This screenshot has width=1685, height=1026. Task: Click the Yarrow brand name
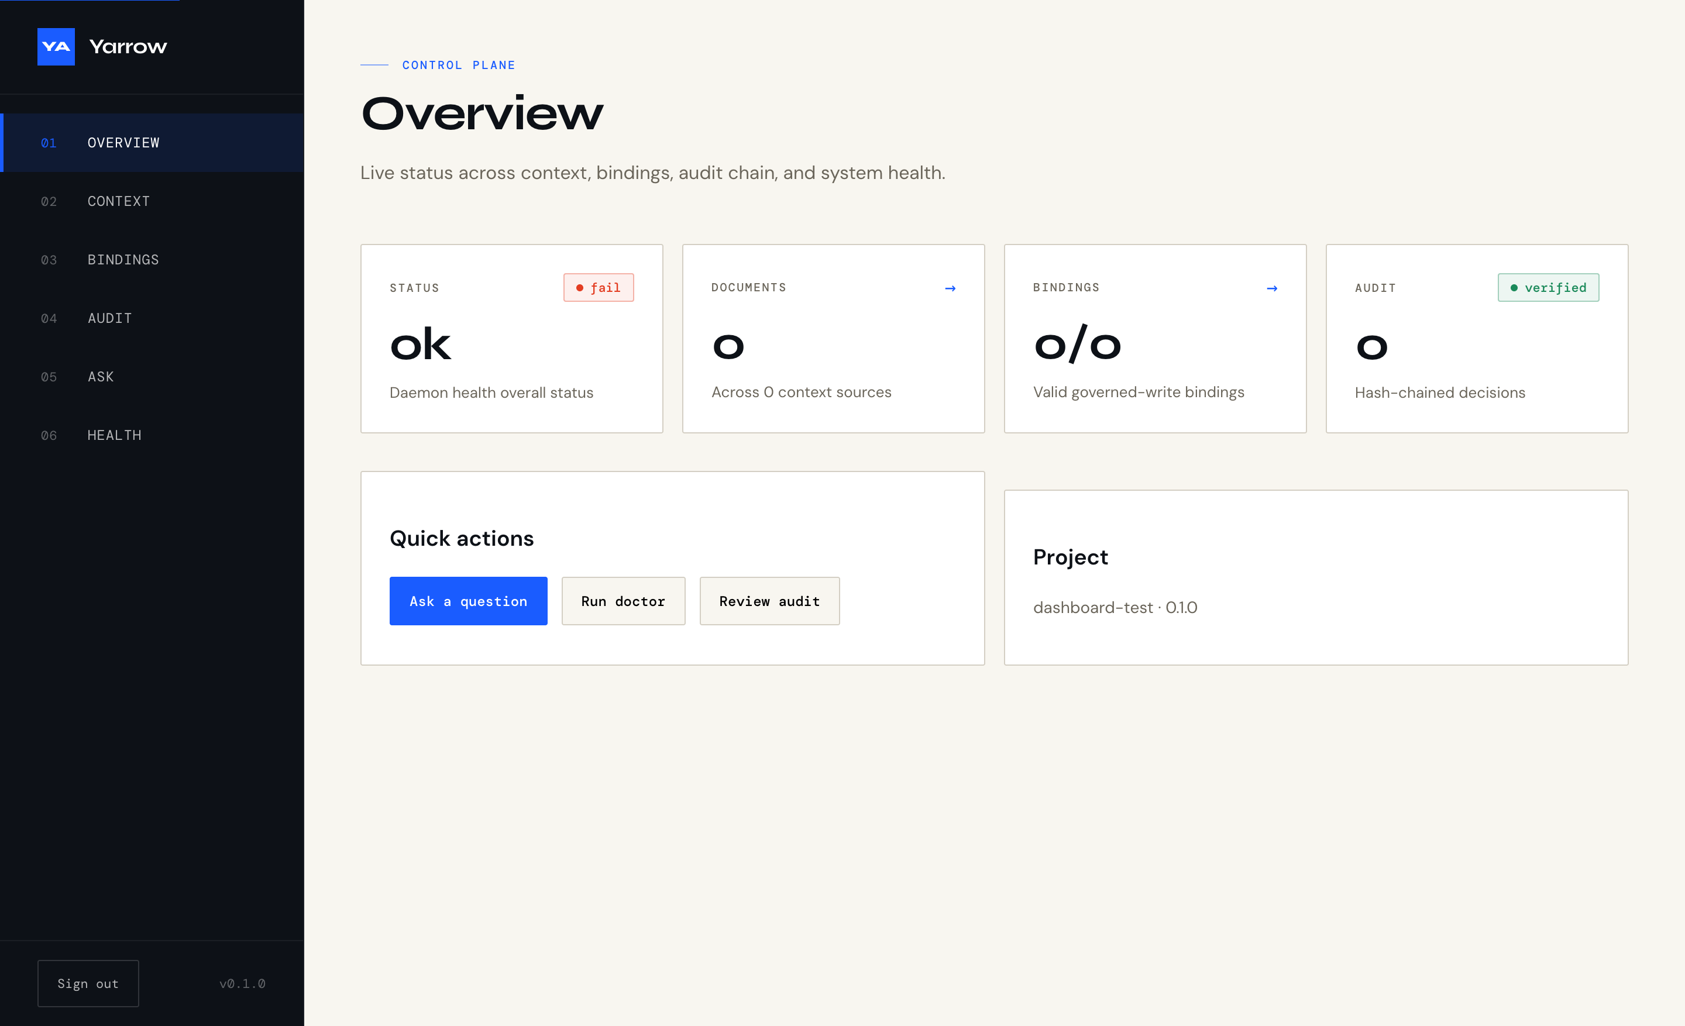[x=128, y=46]
